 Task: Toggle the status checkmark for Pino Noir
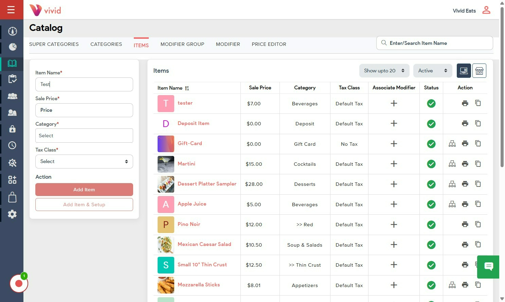coord(431,225)
